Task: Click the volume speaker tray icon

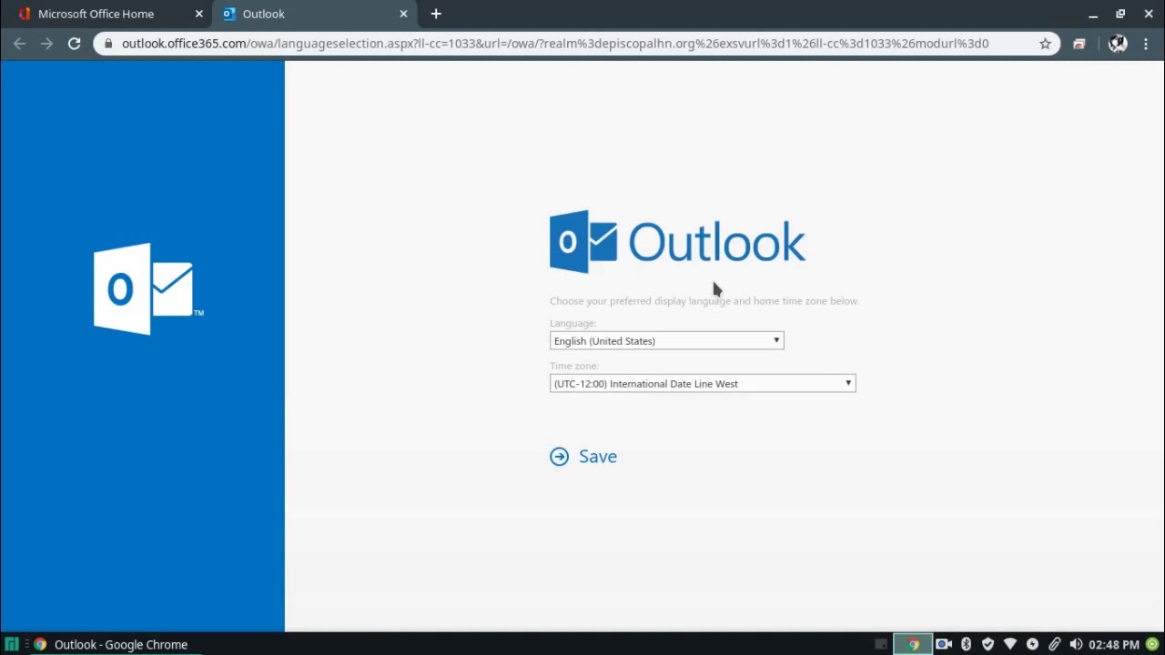Action: coord(1076,644)
